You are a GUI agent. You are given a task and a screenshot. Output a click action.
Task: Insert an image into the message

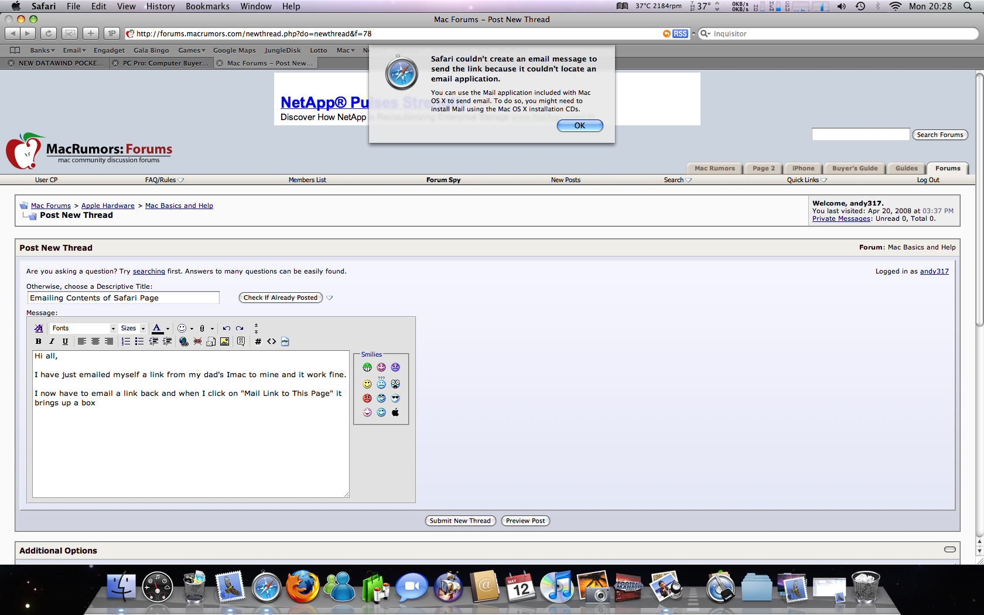tap(224, 341)
